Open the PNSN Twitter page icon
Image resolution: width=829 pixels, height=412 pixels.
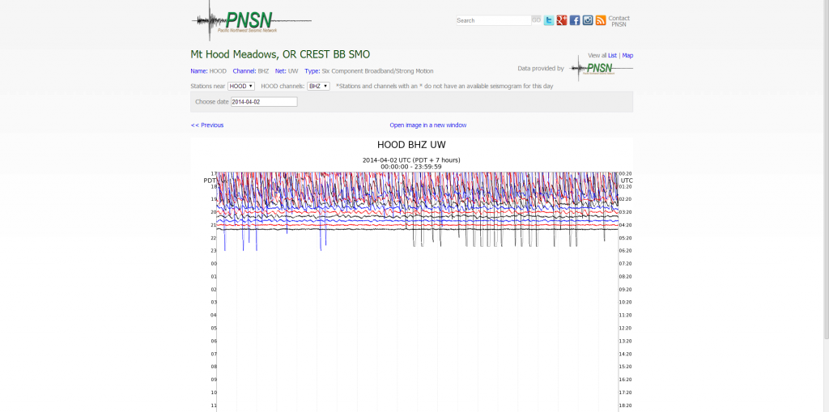548,20
